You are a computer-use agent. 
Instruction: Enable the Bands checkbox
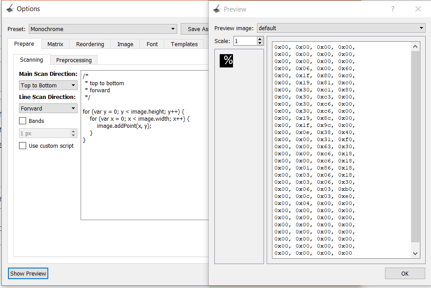click(22, 121)
